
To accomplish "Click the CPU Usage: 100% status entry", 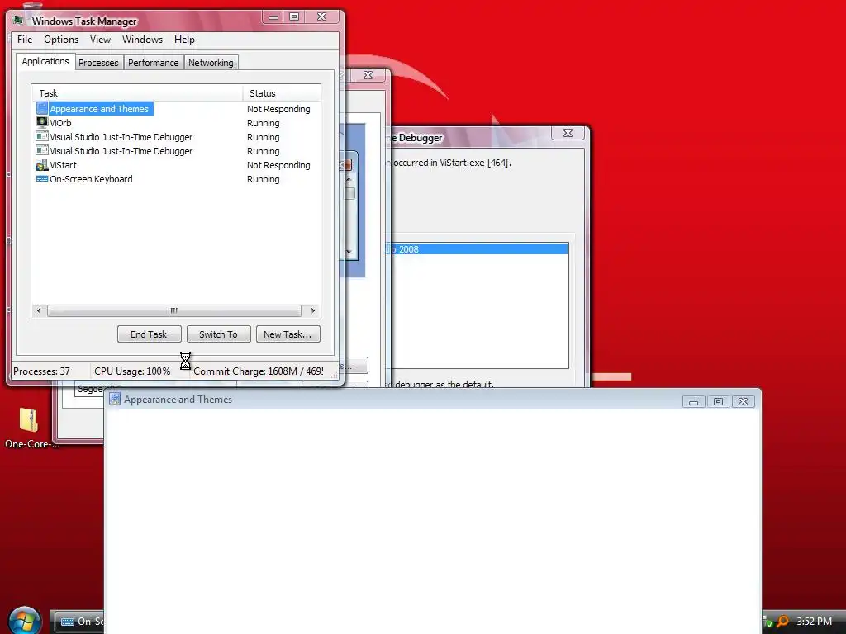I will click(x=132, y=371).
